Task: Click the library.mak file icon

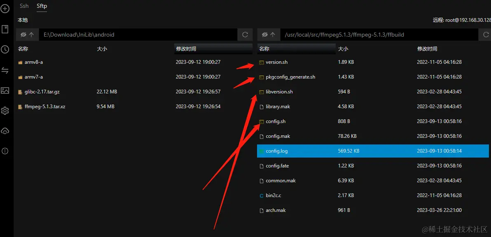Action: pyautogui.click(x=262, y=107)
